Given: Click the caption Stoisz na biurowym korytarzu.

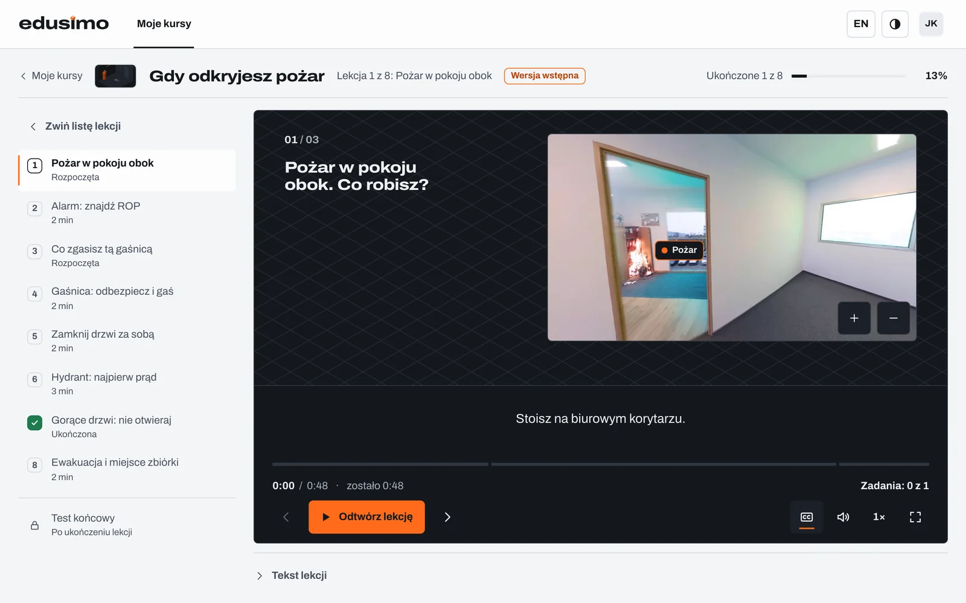Looking at the screenshot, I should (x=600, y=418).
